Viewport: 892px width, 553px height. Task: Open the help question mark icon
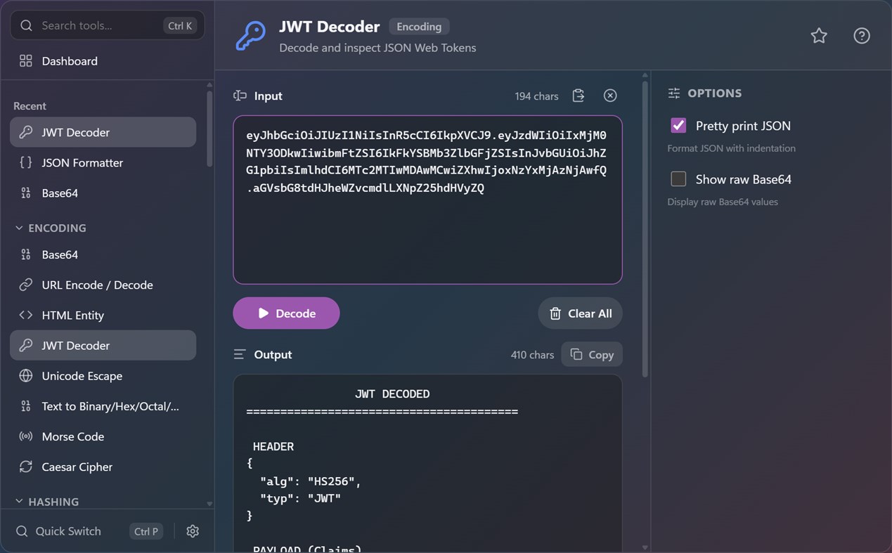click(x=862, y=36)
